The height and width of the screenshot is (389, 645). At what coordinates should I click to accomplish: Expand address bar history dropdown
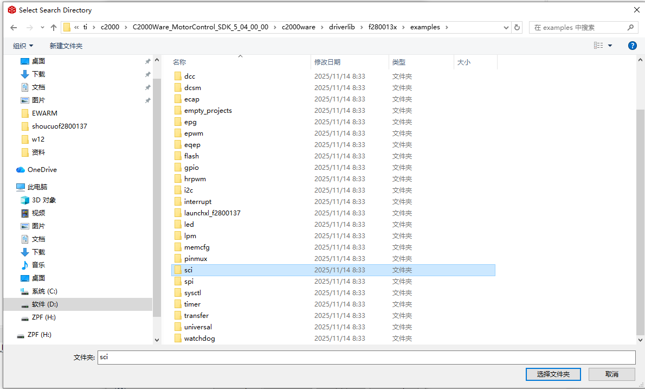[506, 28]
